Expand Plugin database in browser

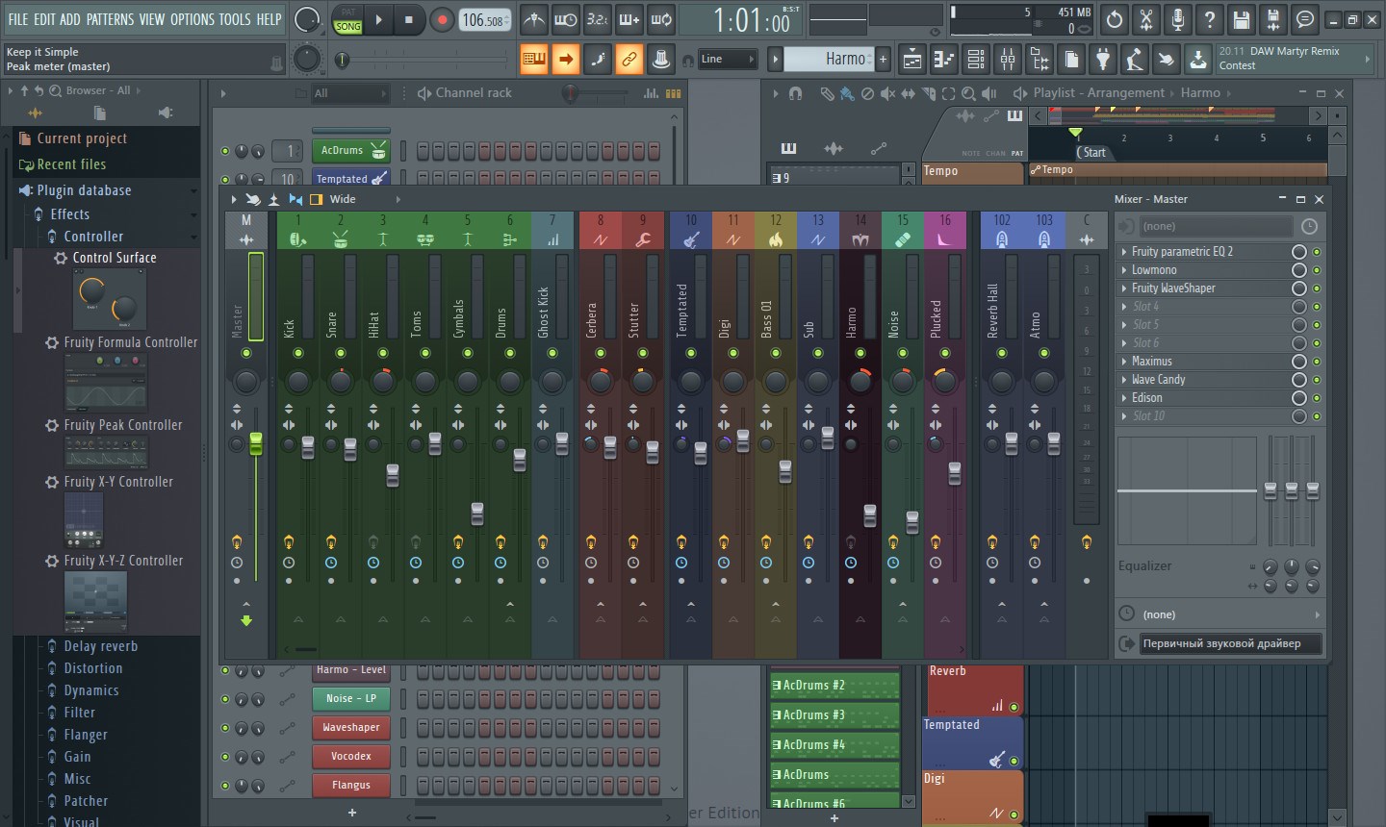click(x=84, y=190)
